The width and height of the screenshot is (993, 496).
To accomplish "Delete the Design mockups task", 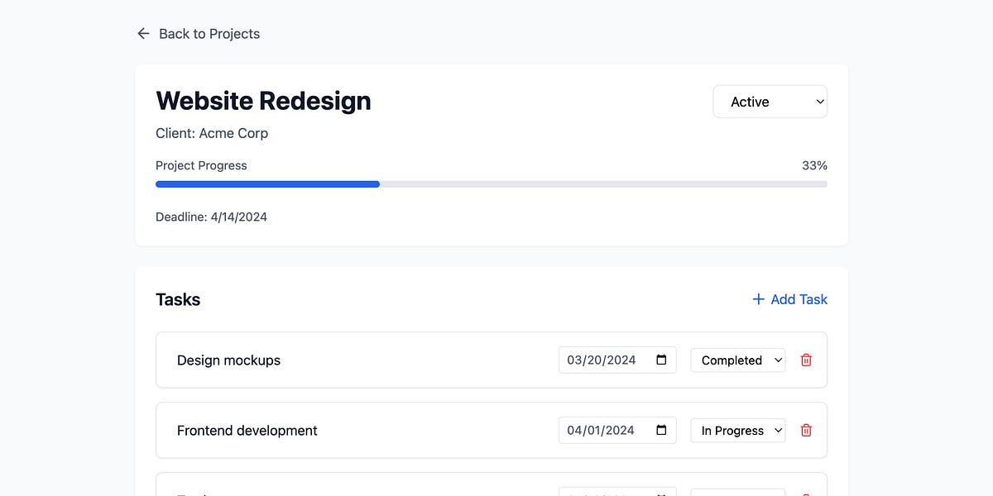I will pyautogui.click(x=805, y=360).
